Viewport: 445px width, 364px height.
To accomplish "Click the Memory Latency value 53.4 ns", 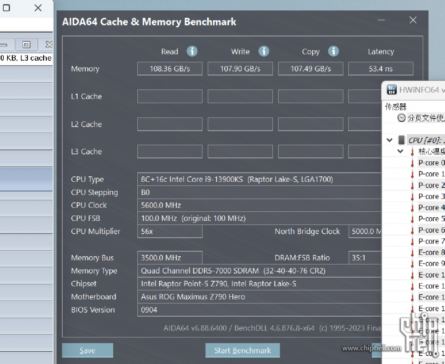I will point(380,69).
